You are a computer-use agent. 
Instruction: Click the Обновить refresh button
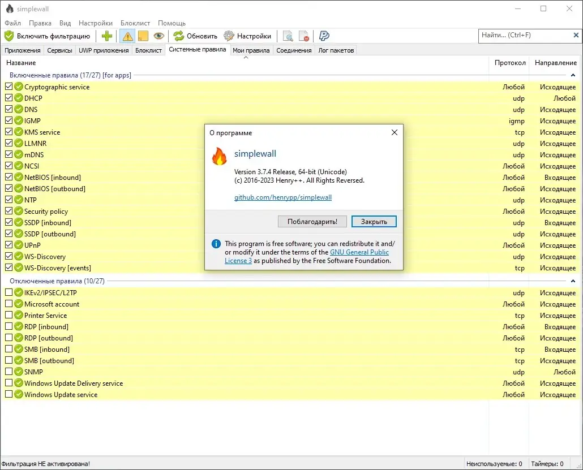coord(195,36)
